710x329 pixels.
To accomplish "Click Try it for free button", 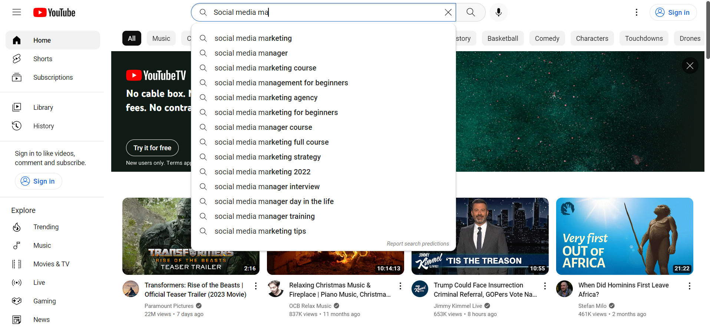I will pyautogui.click(x=152, y=148).
